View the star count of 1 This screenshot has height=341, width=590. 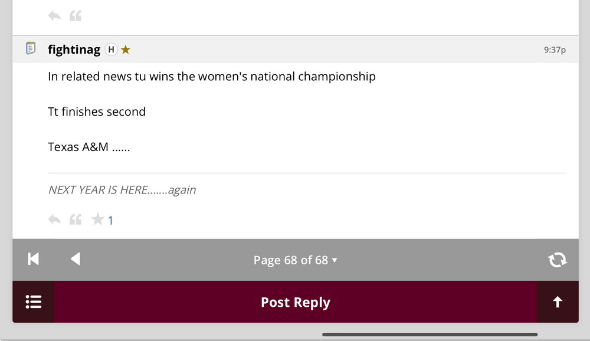point(110,221)
